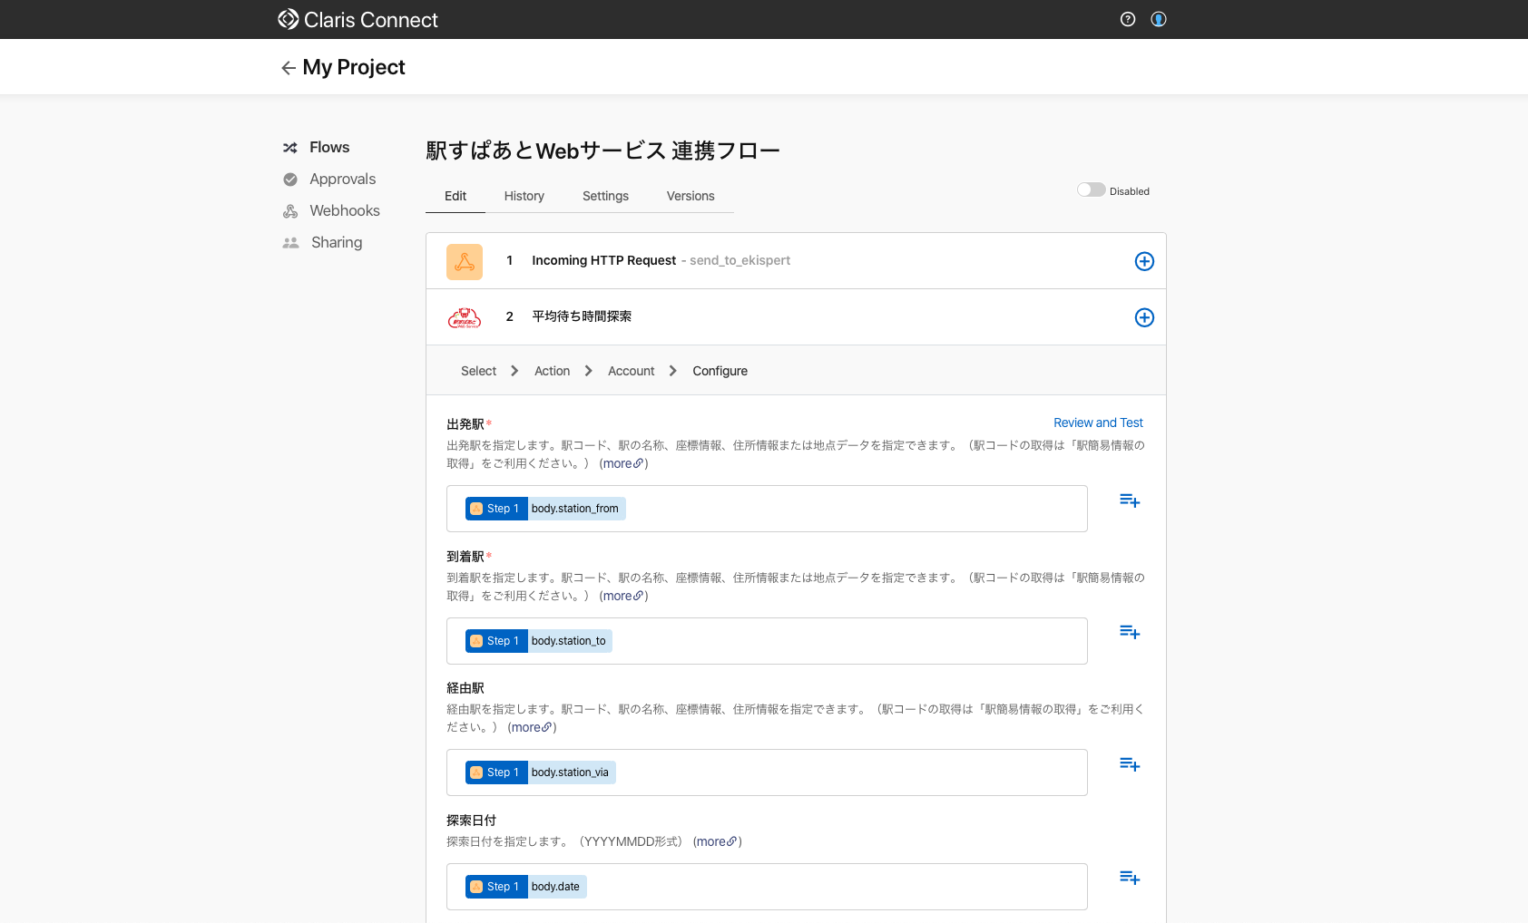Viewport: 1528px width, 923px height.
Task: Click the Ekispert service icon on step 2
Action: coord(464,317)
